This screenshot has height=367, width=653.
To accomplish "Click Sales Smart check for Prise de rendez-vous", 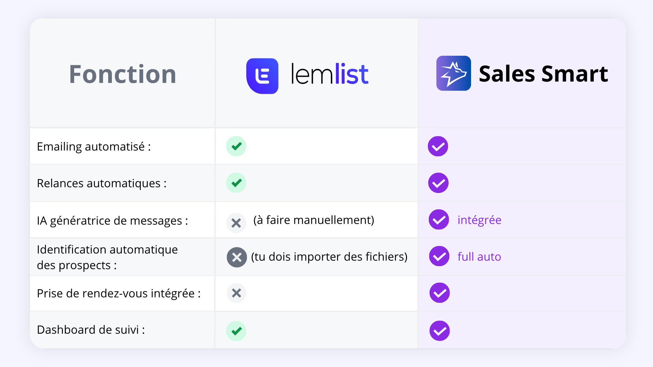I will tap(439, 293).
